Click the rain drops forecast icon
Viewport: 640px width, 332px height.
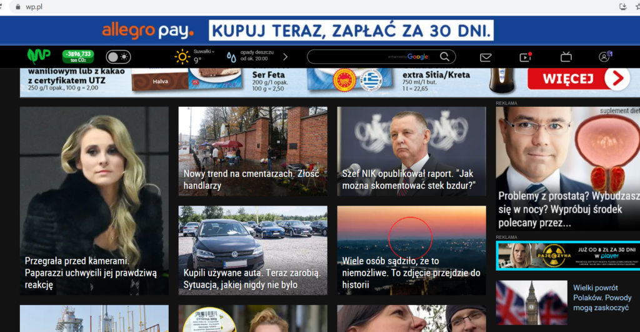pos(231,57)
